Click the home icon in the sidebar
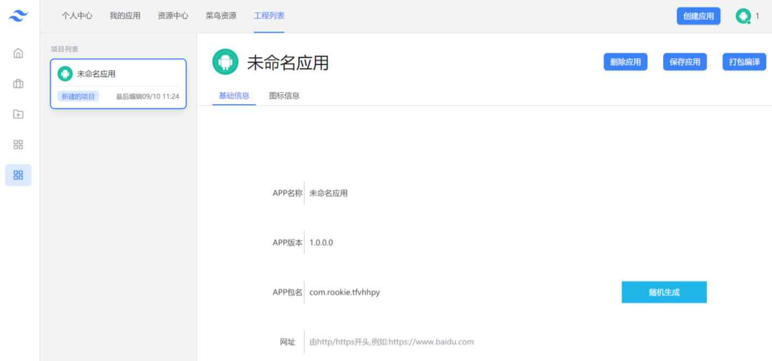The width and height of the screenshot is (772, 361). [18, 53]
